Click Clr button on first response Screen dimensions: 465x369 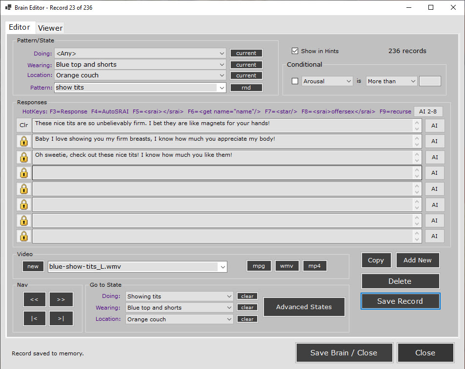pos(24,125)
